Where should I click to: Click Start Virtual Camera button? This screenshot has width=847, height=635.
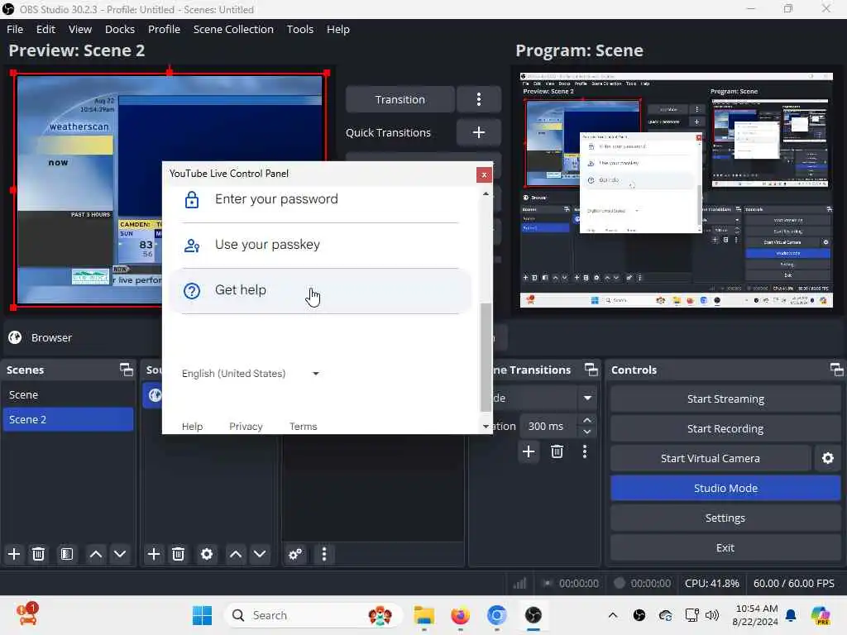point(711,458)
